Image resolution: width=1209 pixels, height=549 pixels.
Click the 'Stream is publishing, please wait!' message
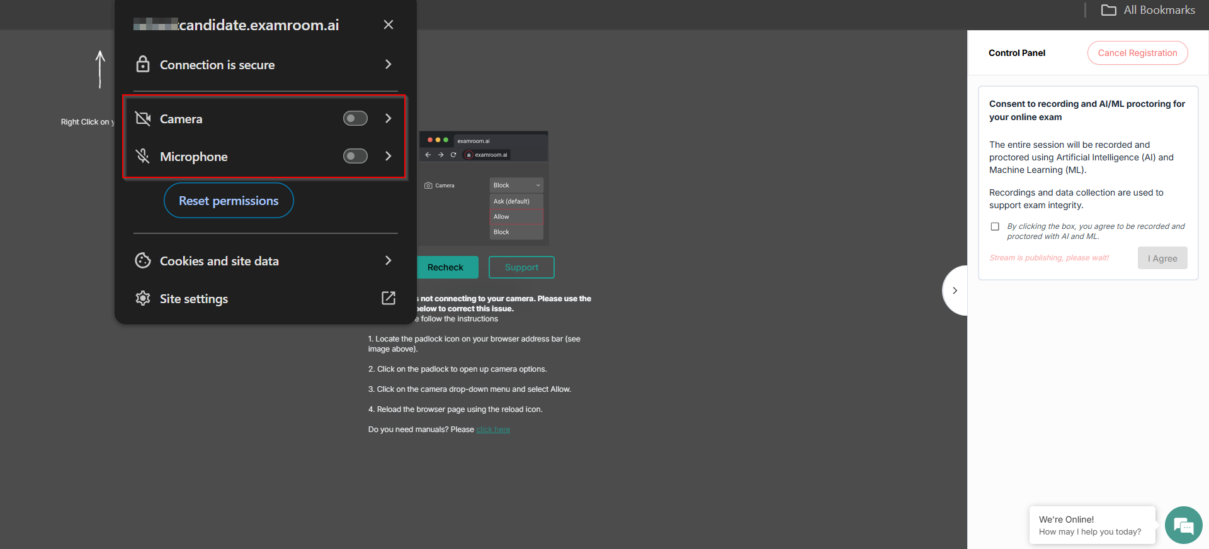(1049, 258)
